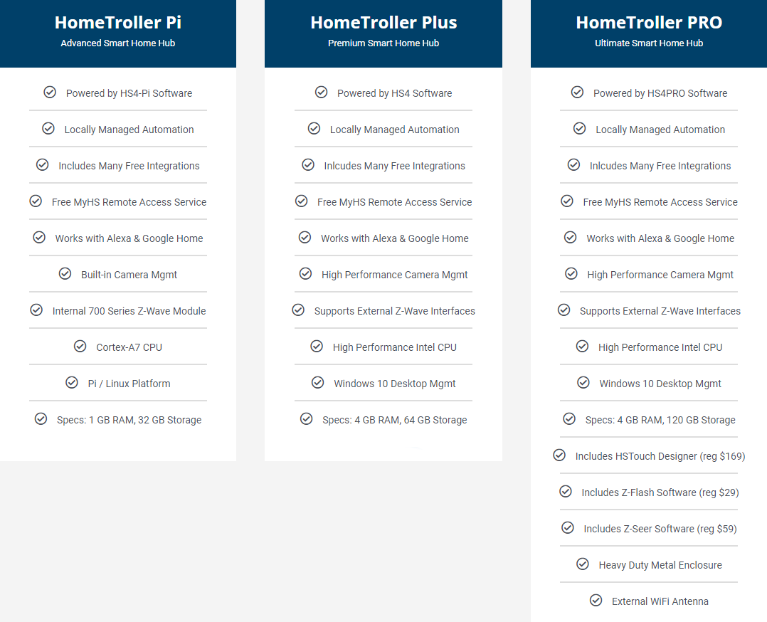Click the HomeTroller Plus High Performance Intel CPU check icon
767x622 pixels.
pos(317,346)
